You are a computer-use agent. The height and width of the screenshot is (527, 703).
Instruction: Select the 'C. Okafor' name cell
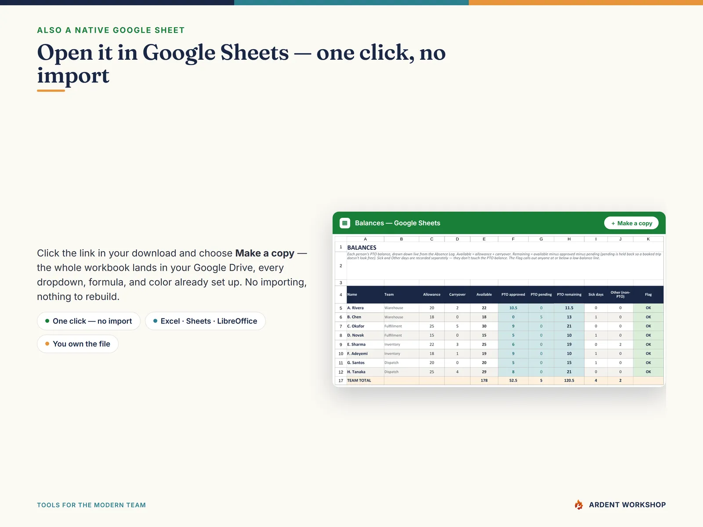[x=365, y=326]
